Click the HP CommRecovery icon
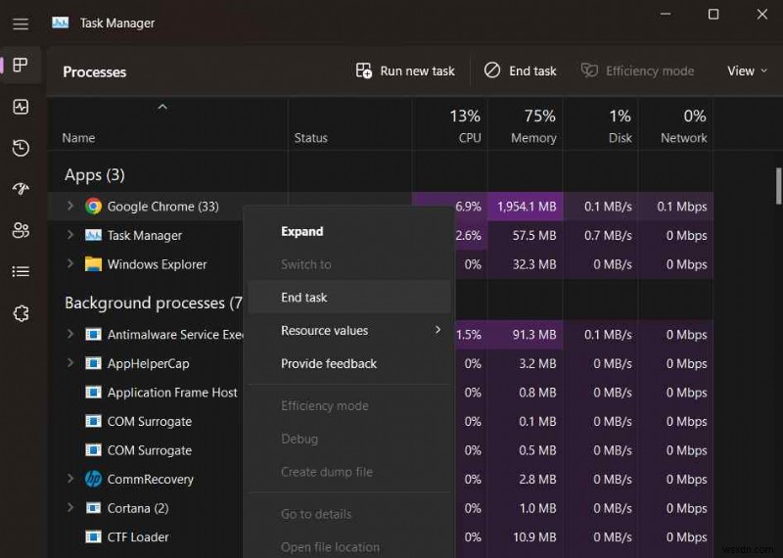This screenshot has height=558, width=783. (93, 479)
